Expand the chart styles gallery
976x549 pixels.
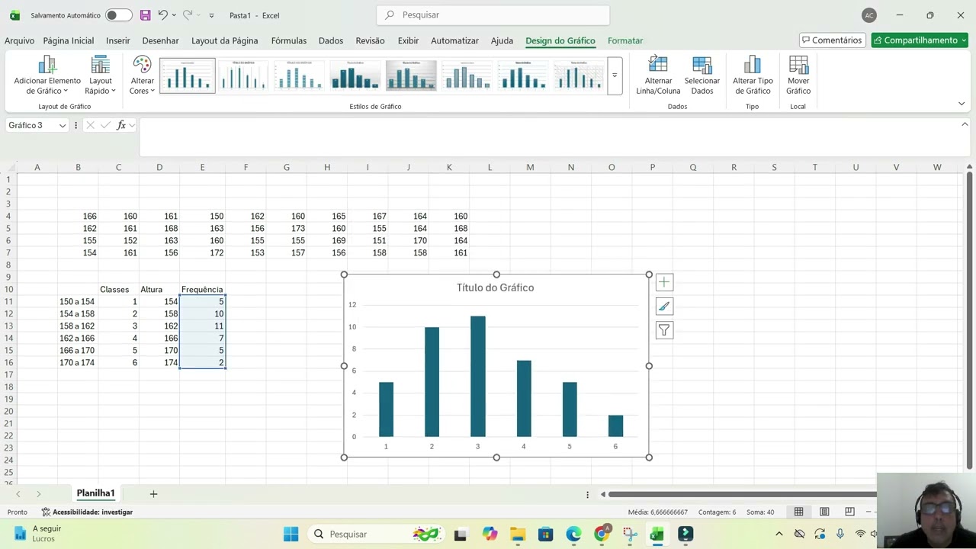(615, 75)
